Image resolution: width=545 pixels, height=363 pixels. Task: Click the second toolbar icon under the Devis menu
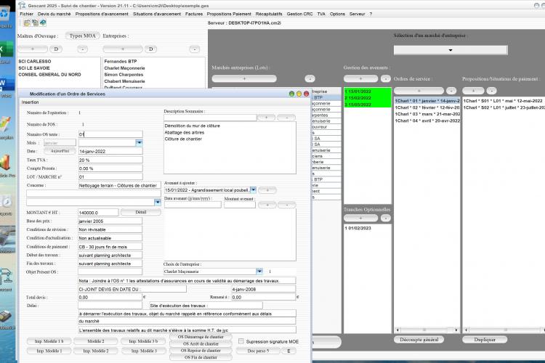35,23
